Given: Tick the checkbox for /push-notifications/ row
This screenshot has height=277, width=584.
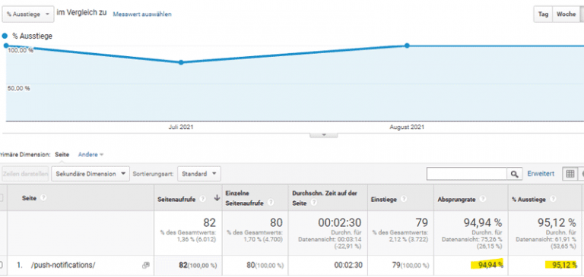Looking at the screenshot, I should [1, 265].
